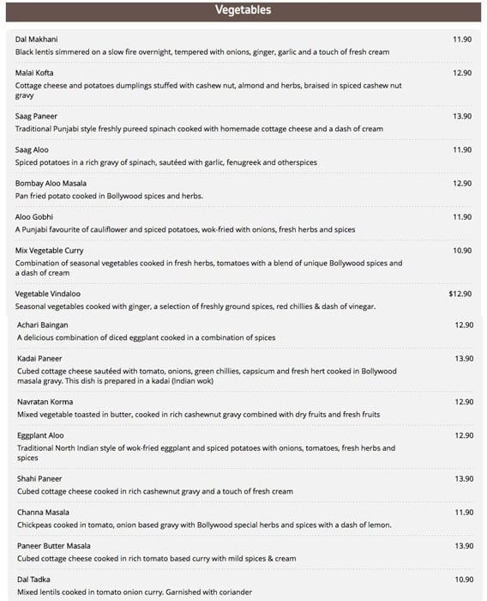The width and height of the screenshot is (487, 601).
Task: Select Kadai Paneer from the list
Action: [x=39, y=359]
